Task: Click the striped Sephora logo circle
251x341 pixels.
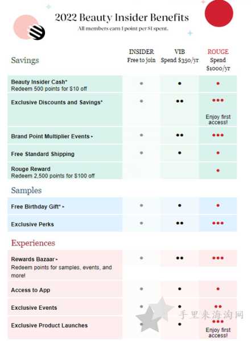Action: (x=37, y=32)
